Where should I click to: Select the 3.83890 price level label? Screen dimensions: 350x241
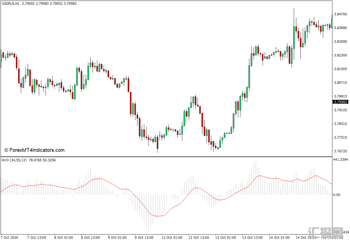[x=340, y=28]
